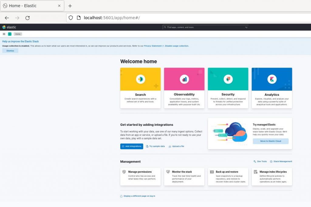Click the shield icon in the address bar
Screen dimensions: 311x207
click(x=71, y=18)
